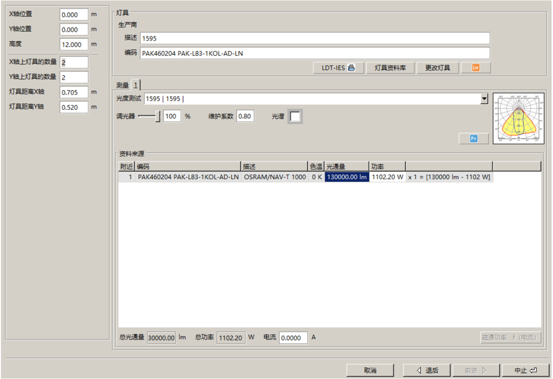Viewport: 553px width, 379px height.
Task: Click the orange Lw icon button
Action: (x=476, y=67)
